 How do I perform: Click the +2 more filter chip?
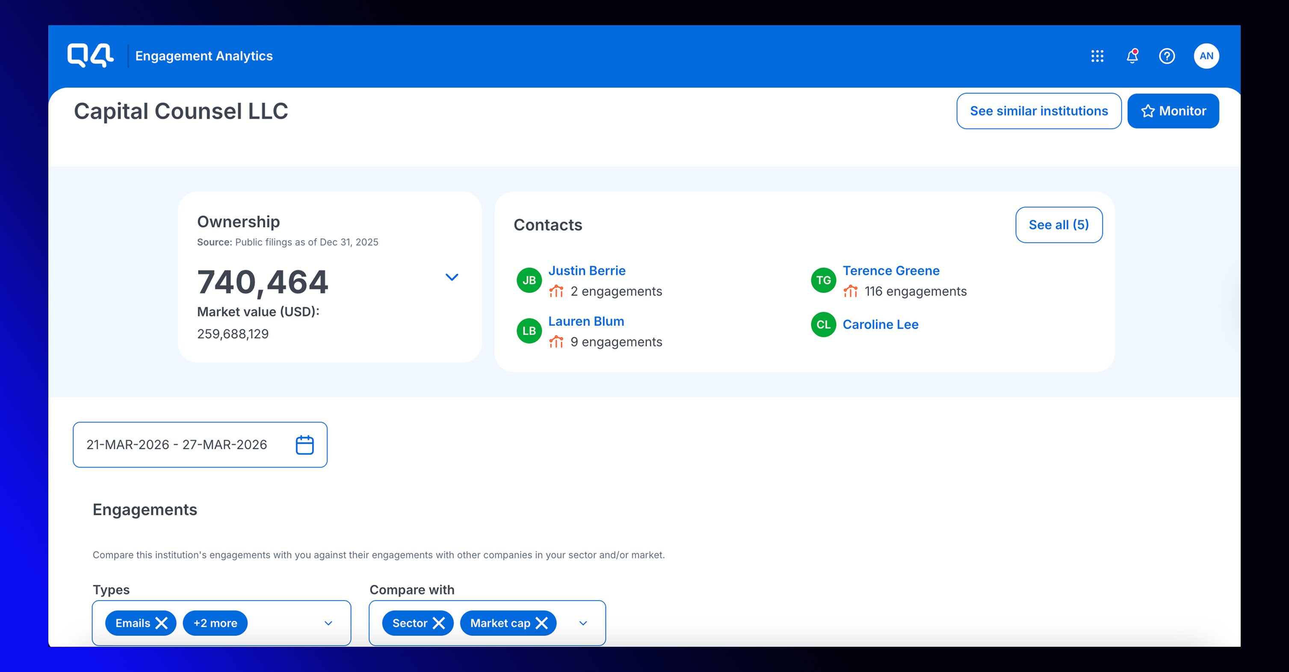coord(215,623)
